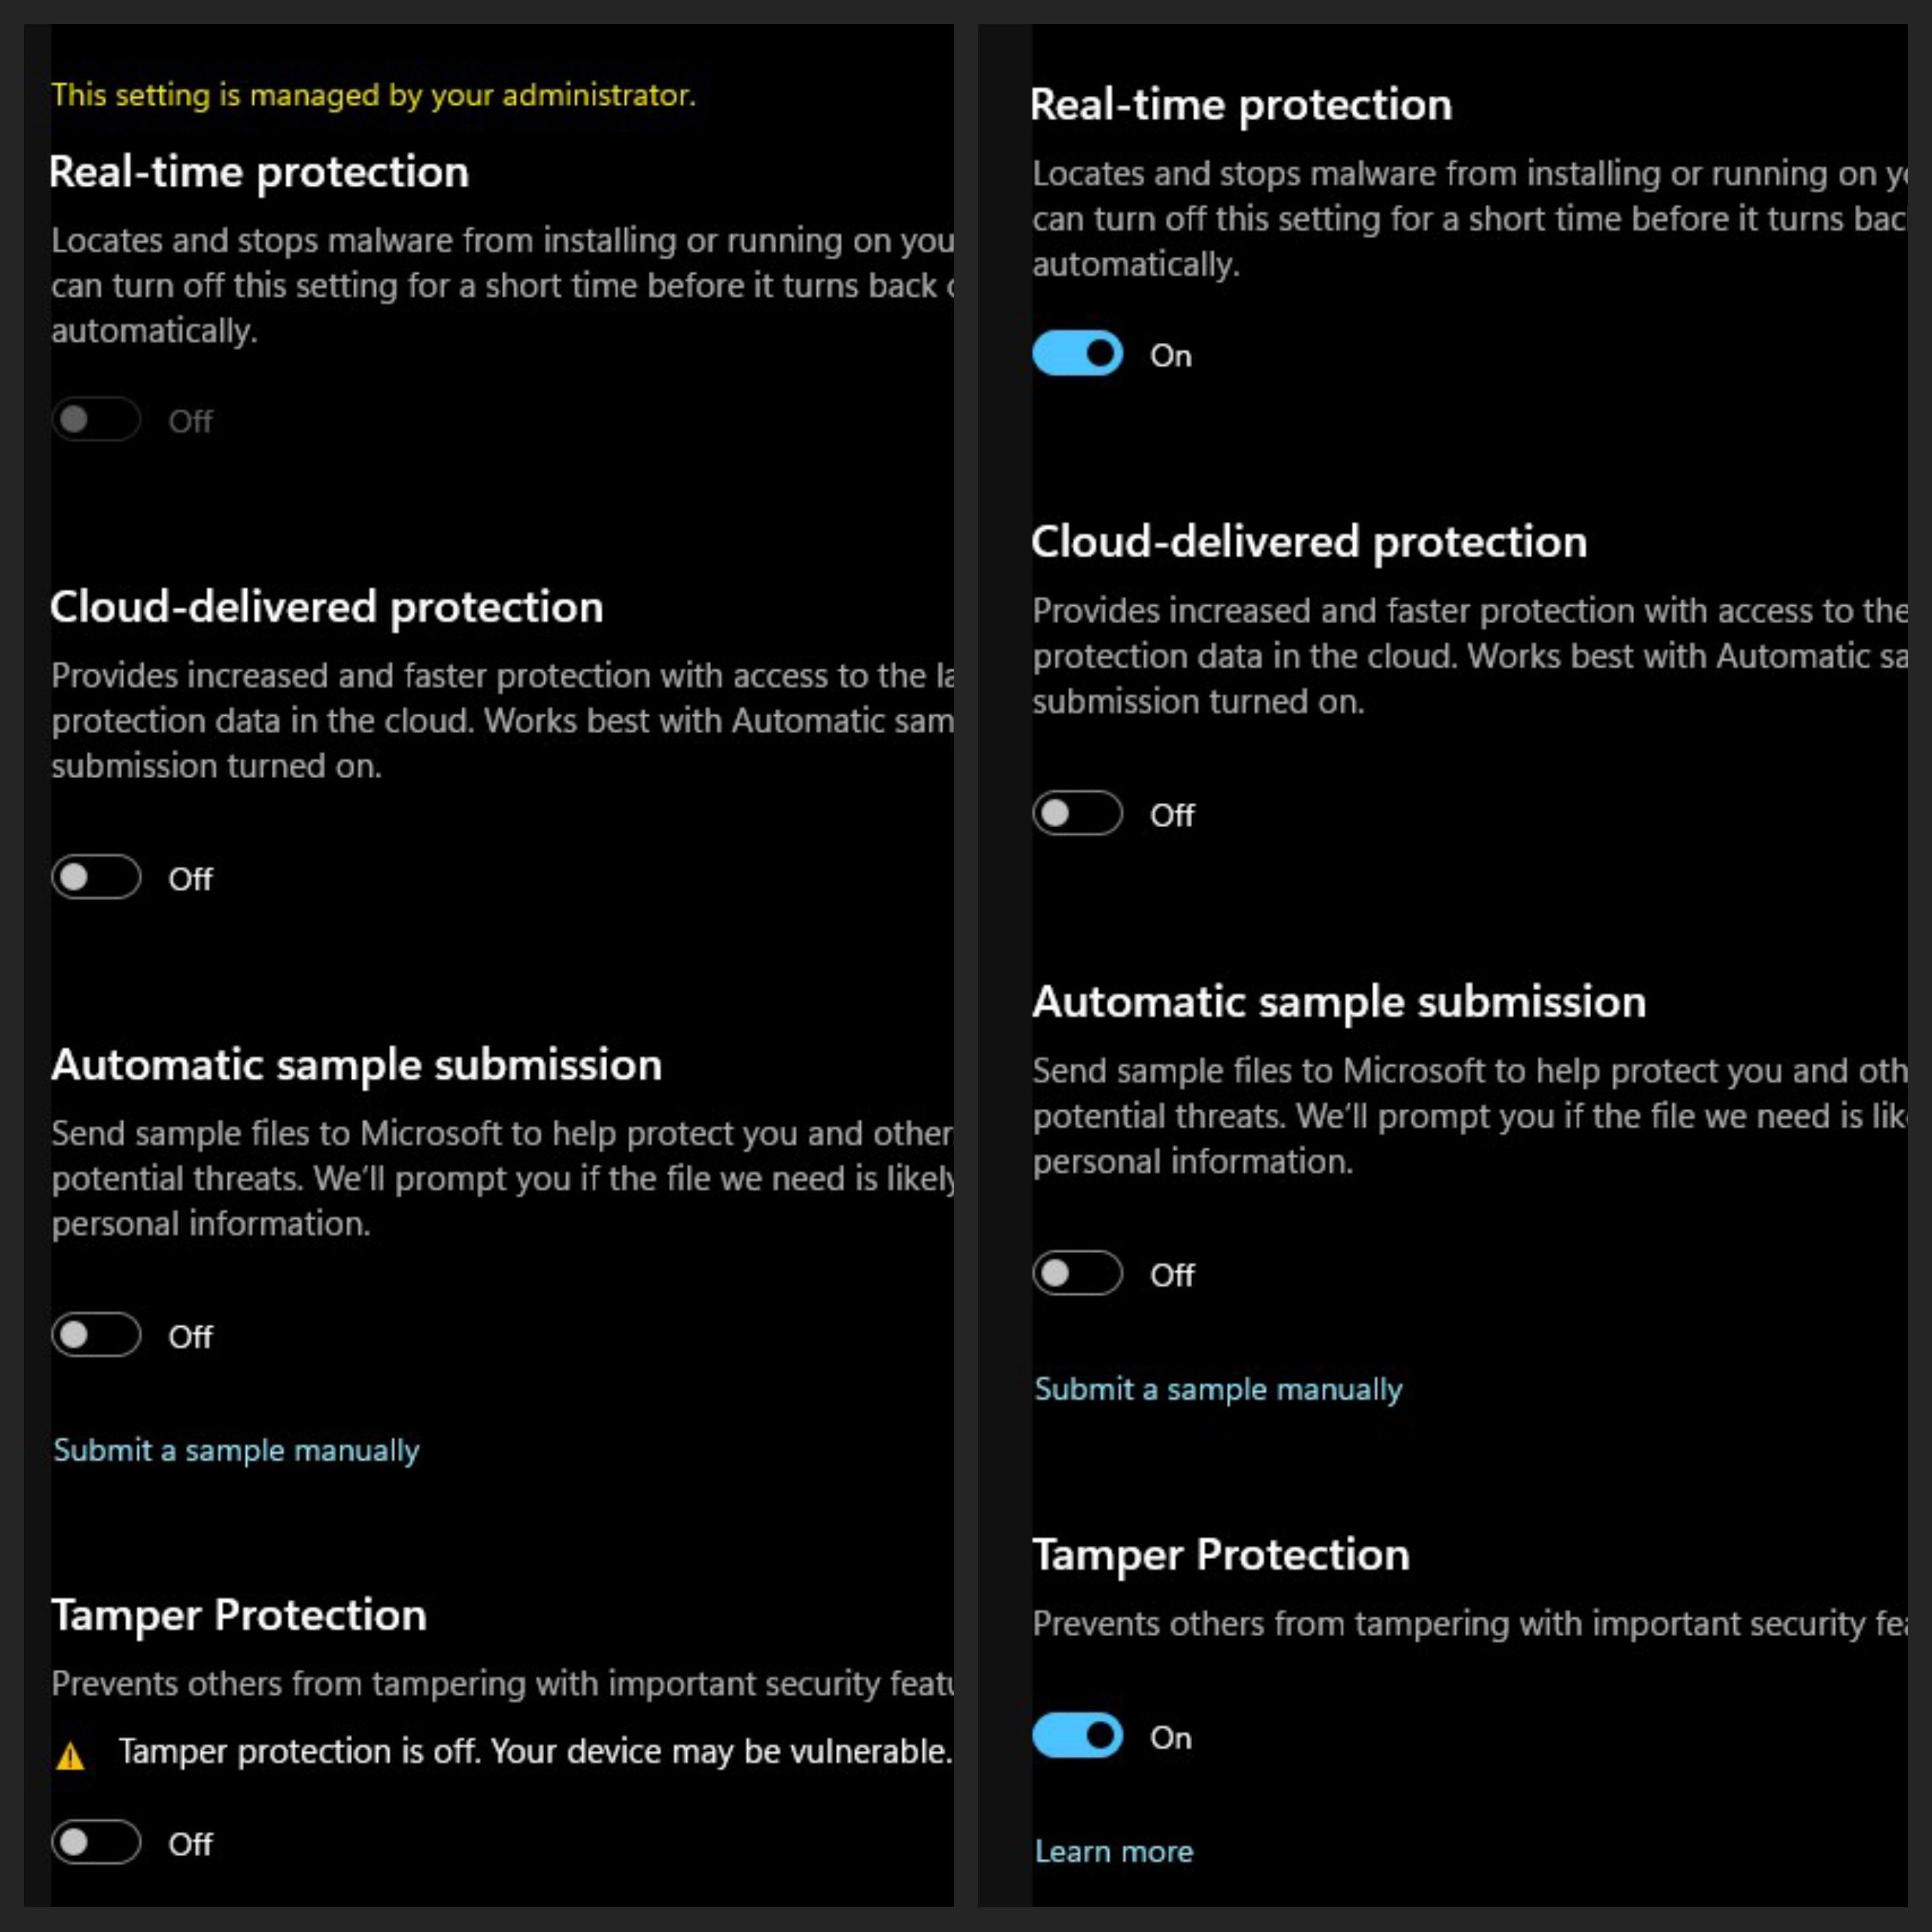Turn on Automatic sample submission in right screenshot
Screen dimensions: 1932x1932
click(x=1077, y=1273)
